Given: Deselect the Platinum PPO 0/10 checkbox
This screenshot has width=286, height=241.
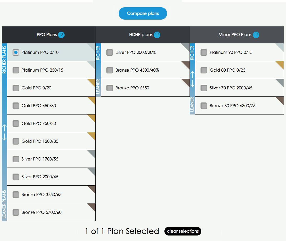Looking at the screenshot, I should click(16, 52).
